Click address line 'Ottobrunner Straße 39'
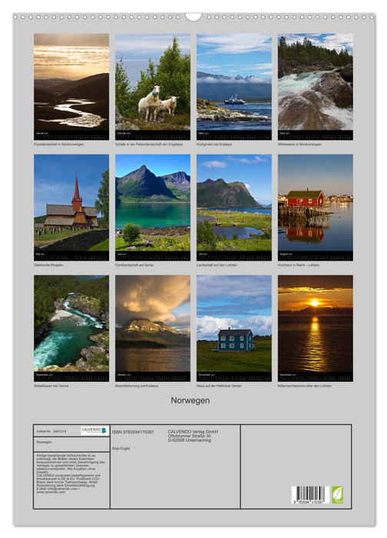The height and width of the screenshot is (538, 387). pos(189,436)
